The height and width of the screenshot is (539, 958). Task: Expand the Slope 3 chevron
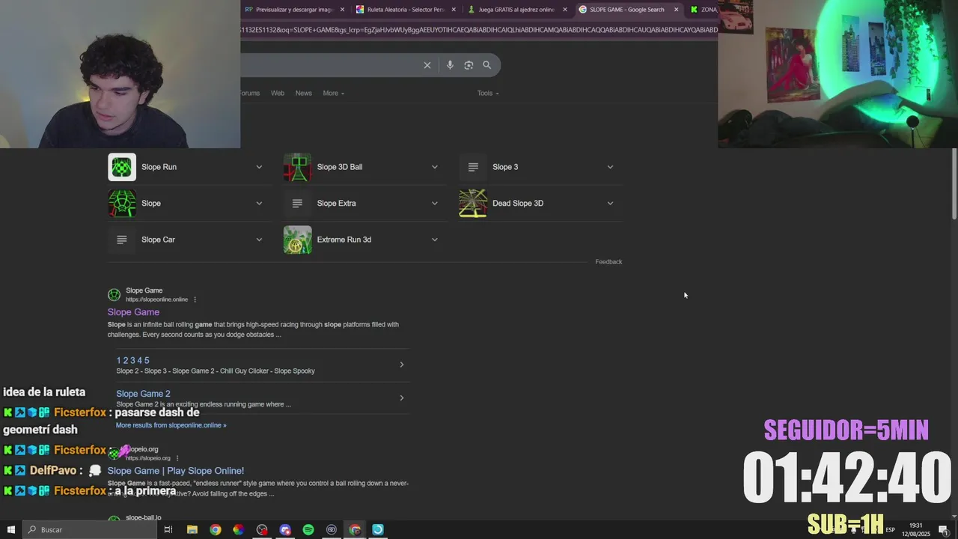(610, 167)
